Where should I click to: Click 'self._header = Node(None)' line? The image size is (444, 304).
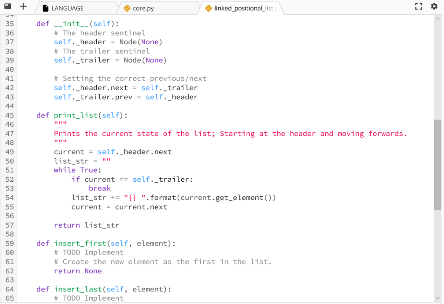108,42
